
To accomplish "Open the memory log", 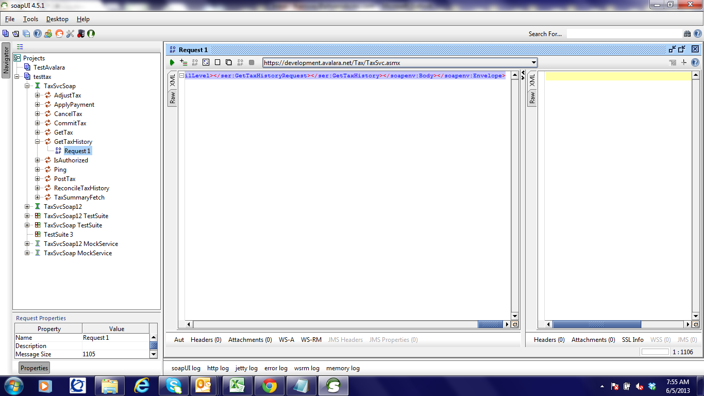I will [x=343, y=368].
